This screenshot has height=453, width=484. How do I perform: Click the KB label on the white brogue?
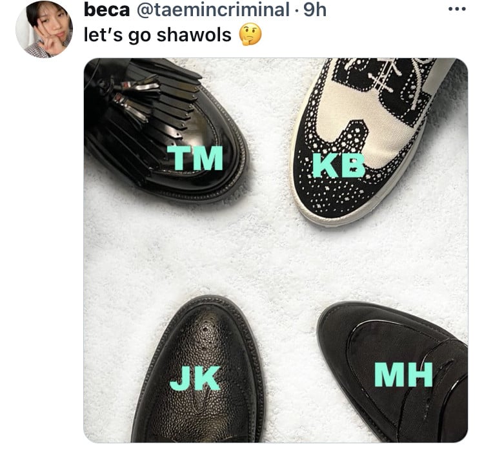(339, 165)
